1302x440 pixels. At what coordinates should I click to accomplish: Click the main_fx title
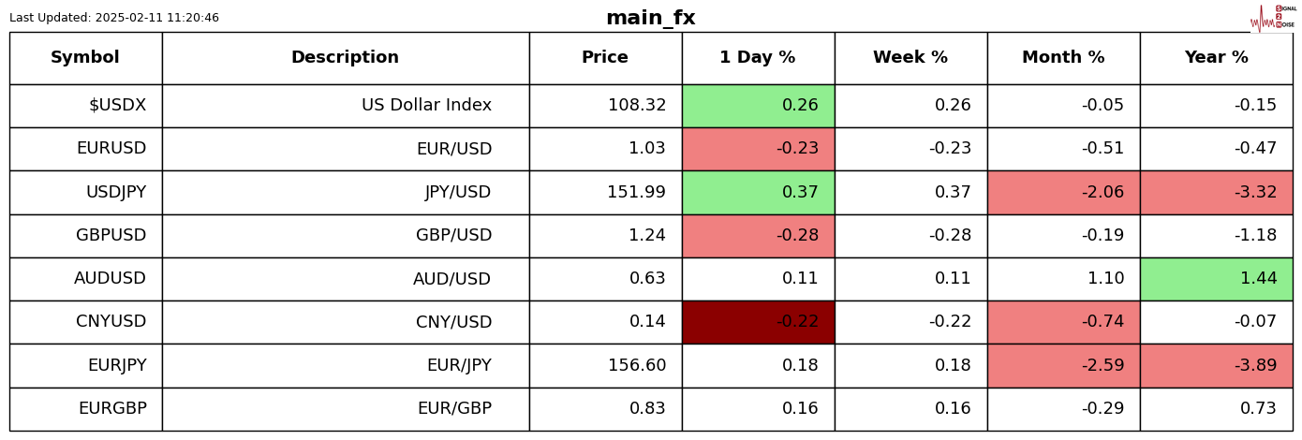[x=650, y=19]
